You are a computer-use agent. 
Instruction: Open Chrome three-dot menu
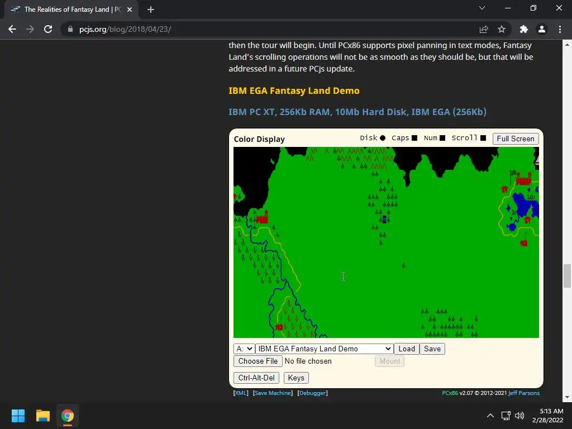[x=560, y=29]
